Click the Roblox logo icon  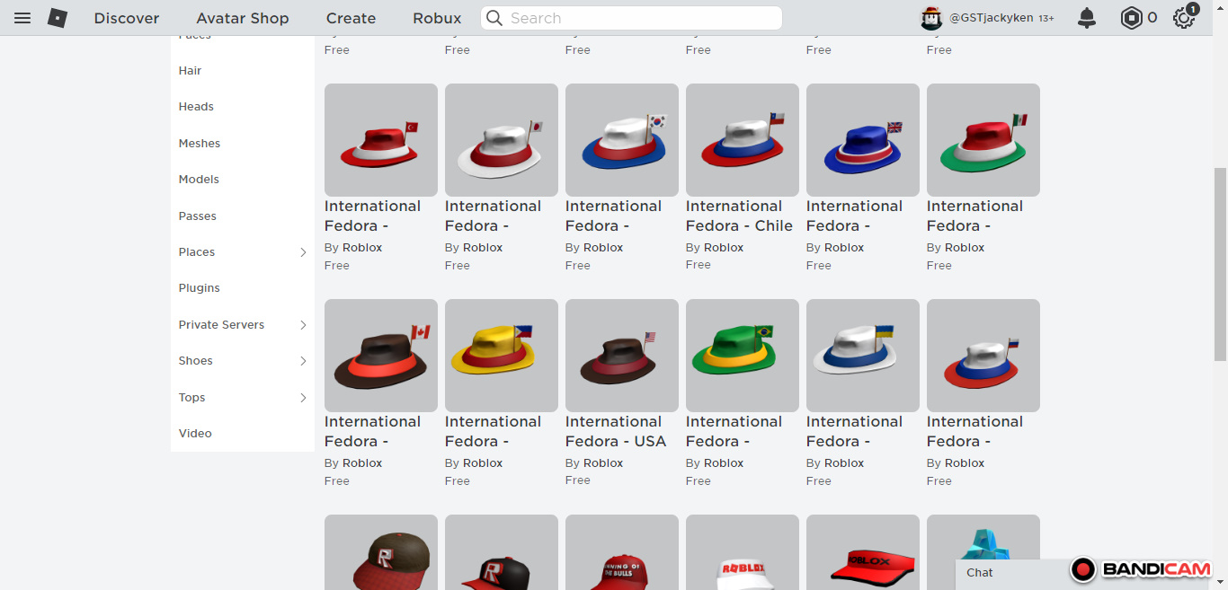coord(58,18)
